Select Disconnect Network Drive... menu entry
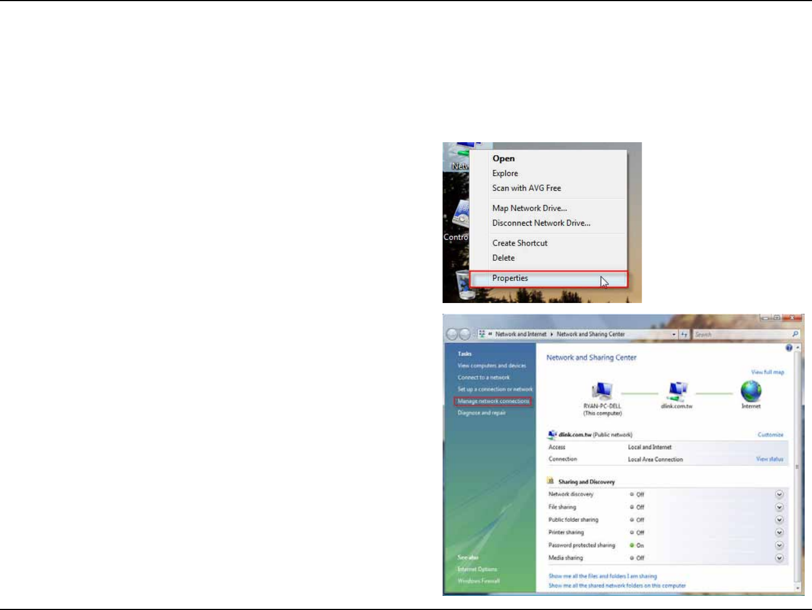 click(x=548, y=223)
